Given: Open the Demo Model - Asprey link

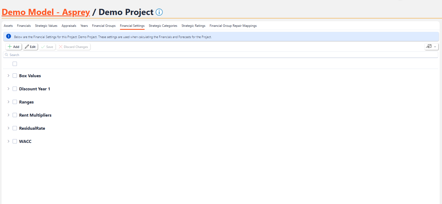Looking at the screenshot, I should pyautogui.click(x=46, y=12).
